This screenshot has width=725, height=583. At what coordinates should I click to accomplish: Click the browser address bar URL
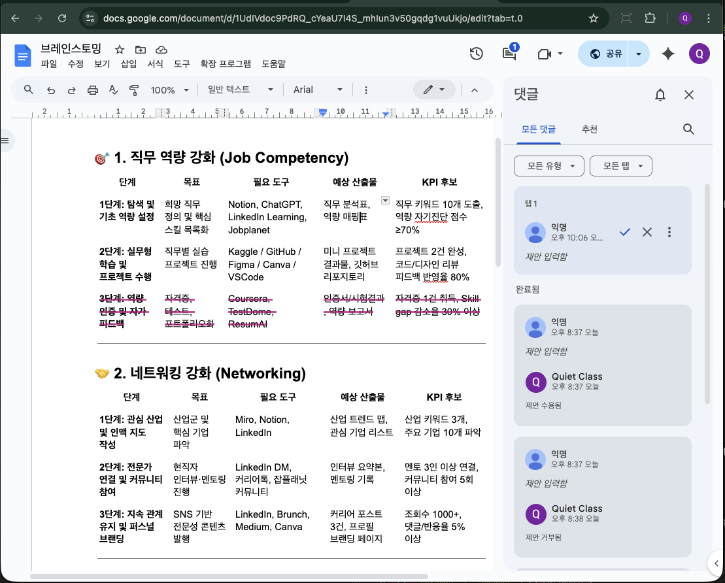tap(314, 18)
